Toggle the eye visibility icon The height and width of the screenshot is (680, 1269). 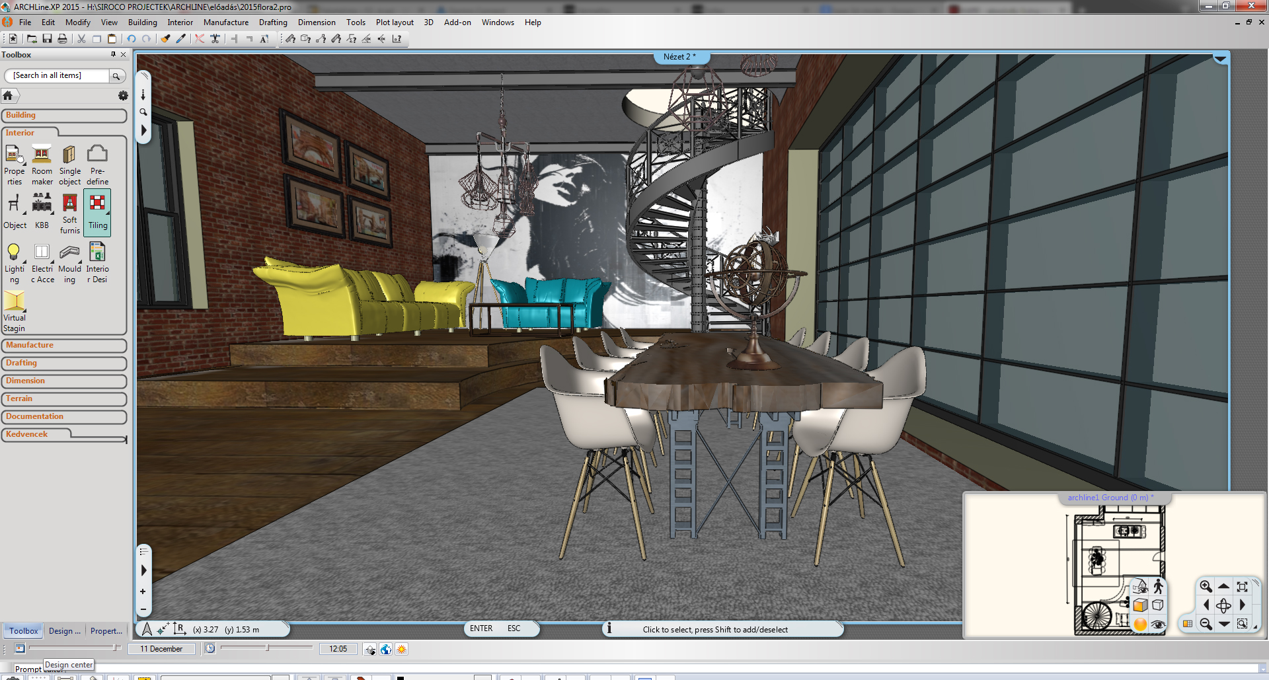click(1157, 624)
